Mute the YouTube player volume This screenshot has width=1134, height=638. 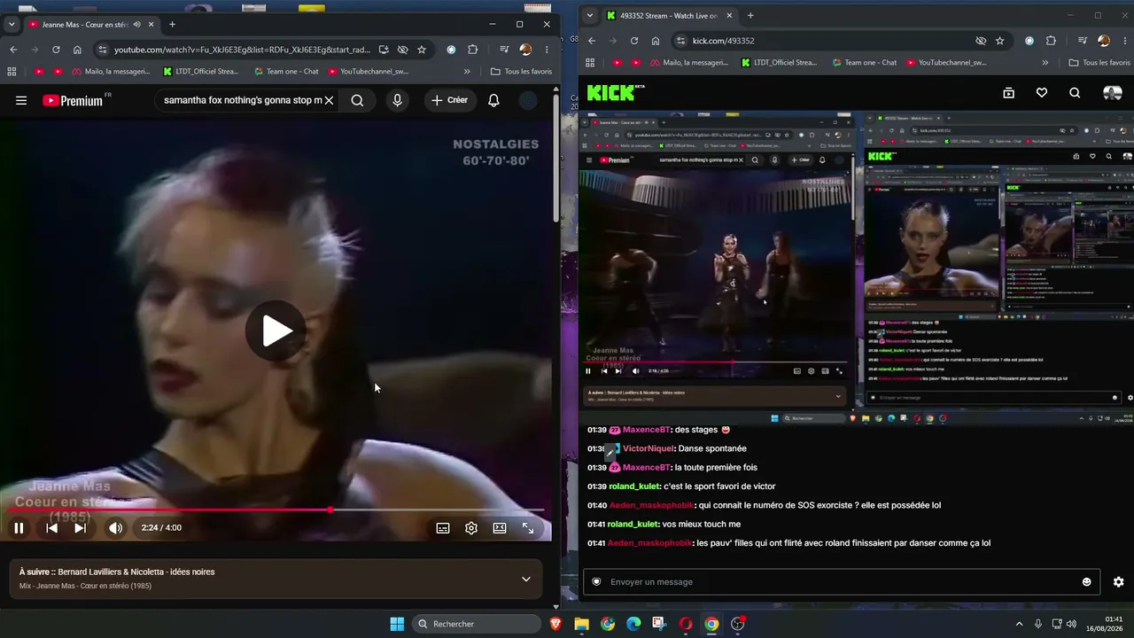[x=116, y=528]
